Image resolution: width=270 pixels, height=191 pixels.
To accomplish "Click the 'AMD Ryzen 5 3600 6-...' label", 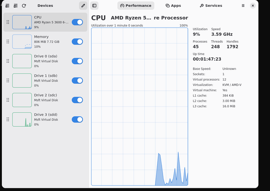I will (x=51, y=22).
